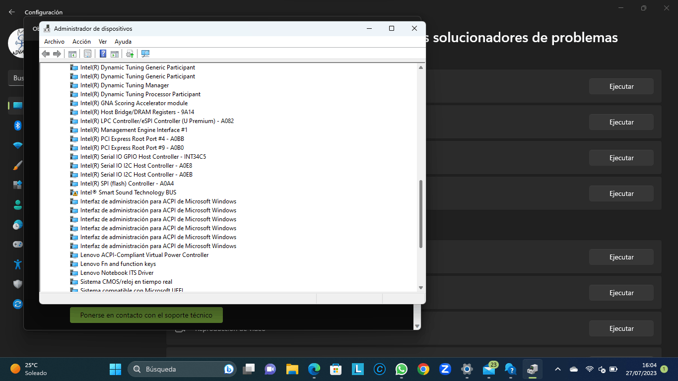The width and height of the screenshot is (678, 381).
Task: Open Bluetooth section in Configuración sidebar
Action: point(18,126)
